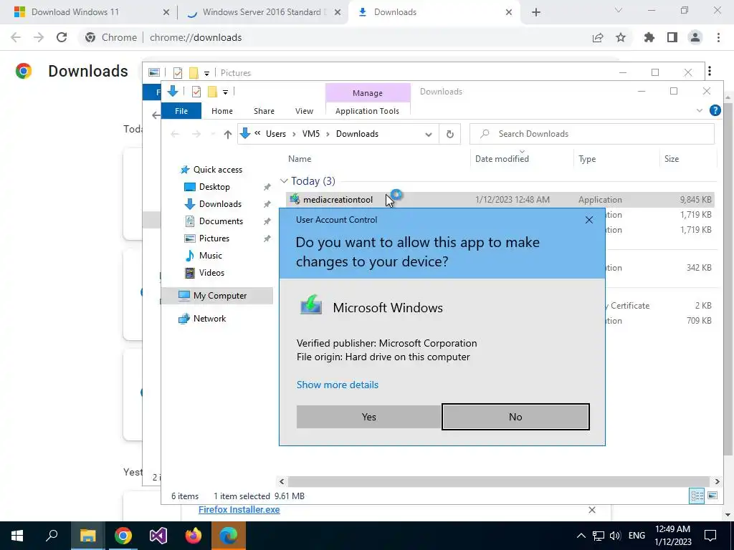Open Desktop in the navigation pane

pos(214,187)
